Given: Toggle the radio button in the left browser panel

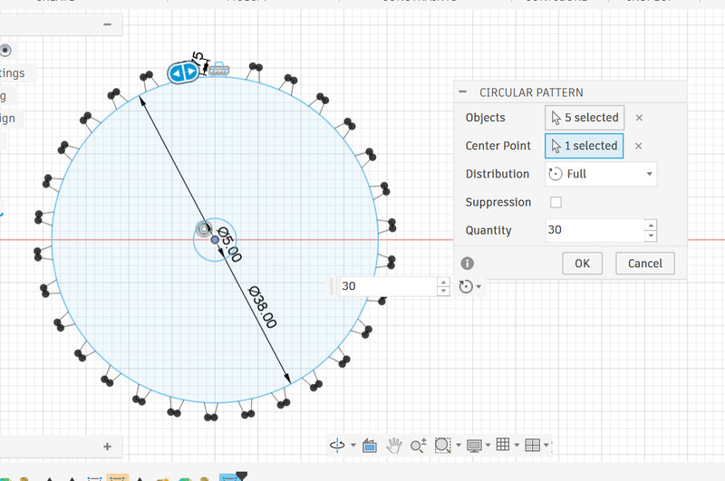Looking at the screenshot, I should [x=5, y=51].
